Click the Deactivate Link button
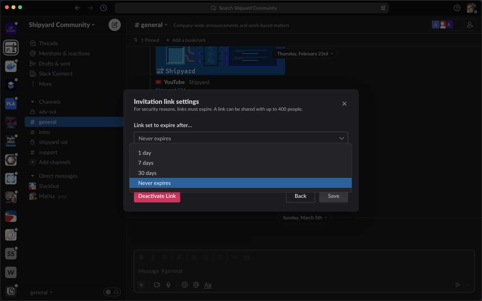This screenshot has width=482, height=301. (x=157, y=196)
